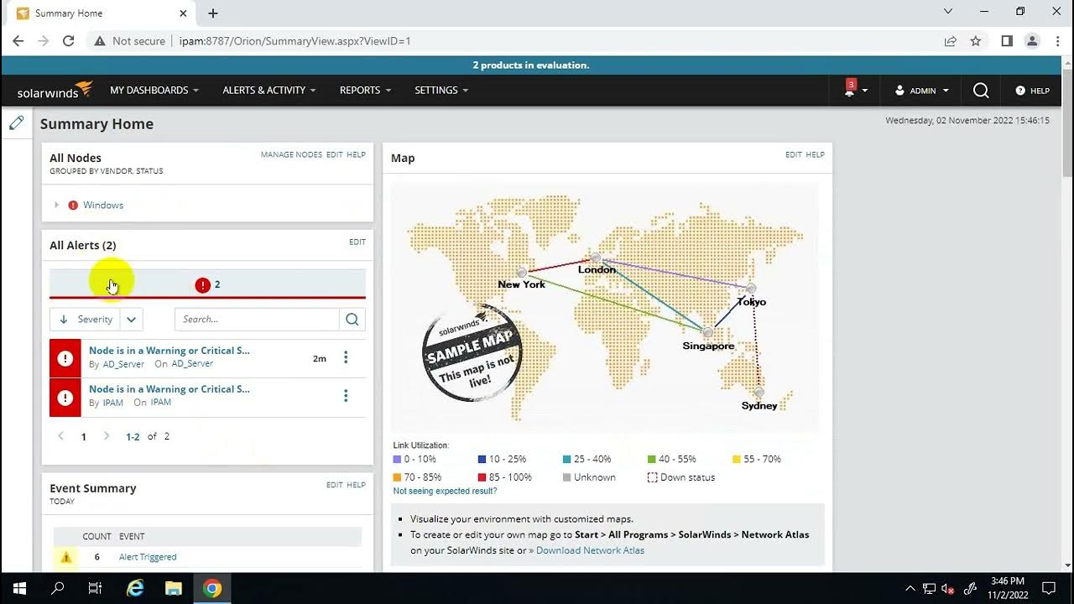Click EDIT in the Map widget

(x=794, y=155)
